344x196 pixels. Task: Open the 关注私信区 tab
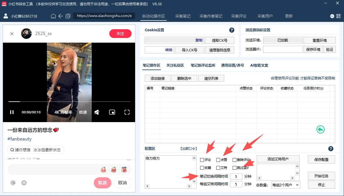tap(175, 65)
